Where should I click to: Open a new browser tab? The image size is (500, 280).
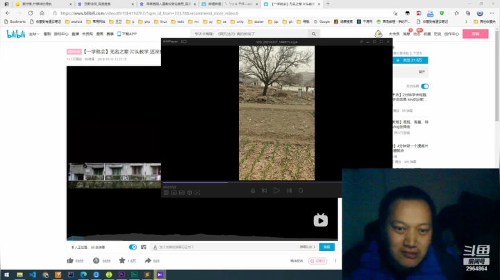tap(328, 4)
